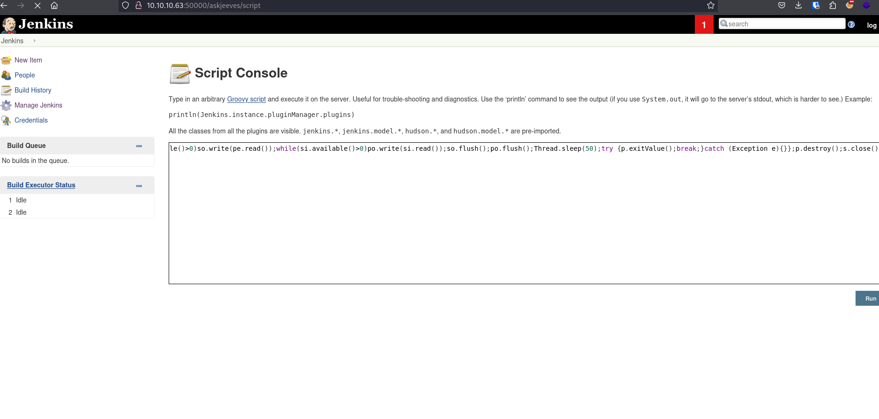Open New Item link
The width and height of the screenshot is (879, 419).
pyautogui.click(x=28, y=60)
